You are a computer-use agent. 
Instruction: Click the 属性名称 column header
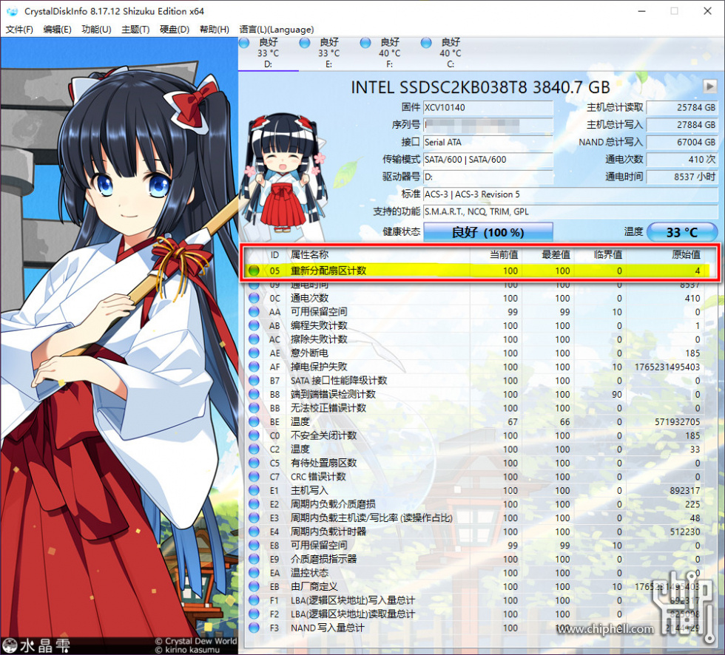tap(309, 254)
